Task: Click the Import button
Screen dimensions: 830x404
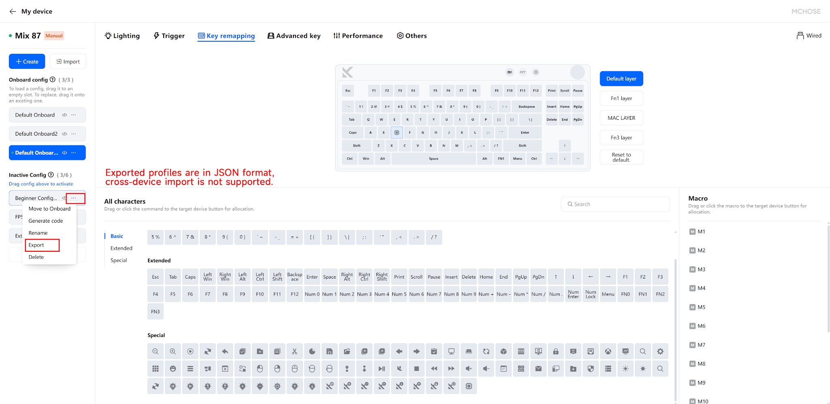Action: (x=68, y=62)
